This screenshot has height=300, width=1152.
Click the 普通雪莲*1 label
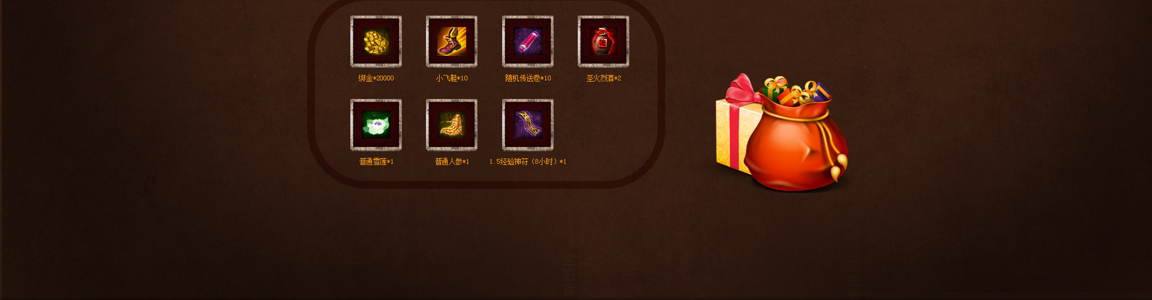tap(376, 161)
